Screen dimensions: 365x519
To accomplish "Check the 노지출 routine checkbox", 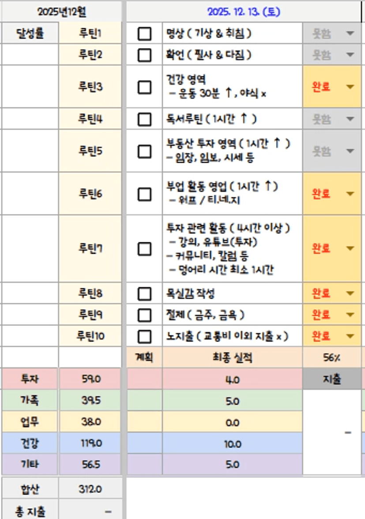I will click(x=144, y=336).
